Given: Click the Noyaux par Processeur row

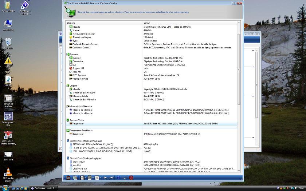Looking at the screenshot, I should (152, 34).
